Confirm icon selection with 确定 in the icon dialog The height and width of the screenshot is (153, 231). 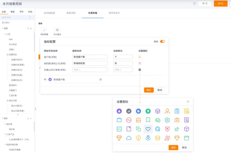[x=173, y=147]
